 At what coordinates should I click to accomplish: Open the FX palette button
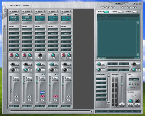click(124, 7)
